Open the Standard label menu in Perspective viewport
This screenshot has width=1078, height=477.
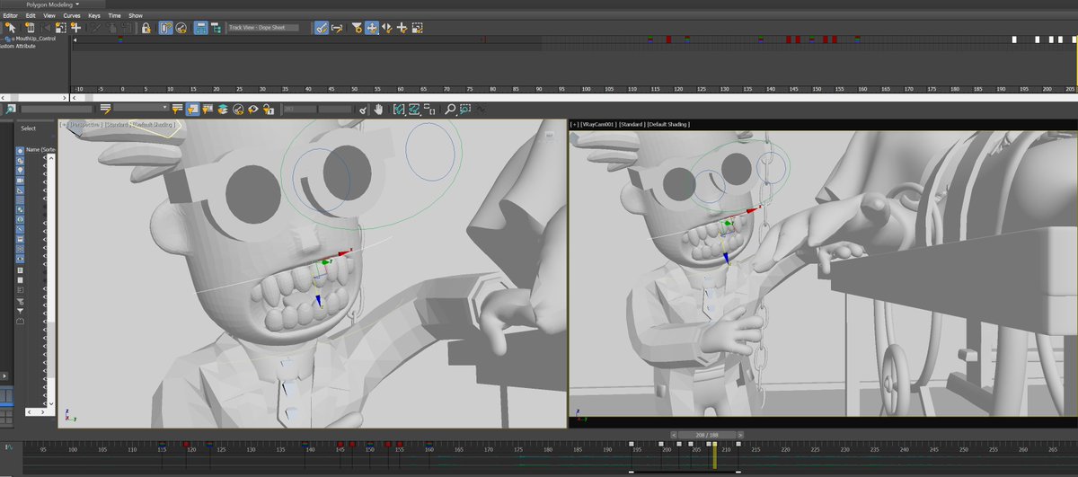pos(116,124)
